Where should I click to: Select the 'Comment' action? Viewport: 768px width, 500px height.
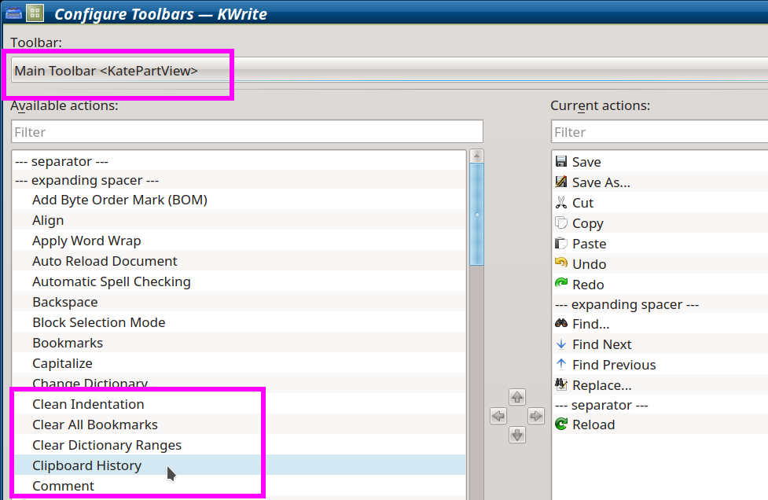pyautogui.click(x=240, y=486)
